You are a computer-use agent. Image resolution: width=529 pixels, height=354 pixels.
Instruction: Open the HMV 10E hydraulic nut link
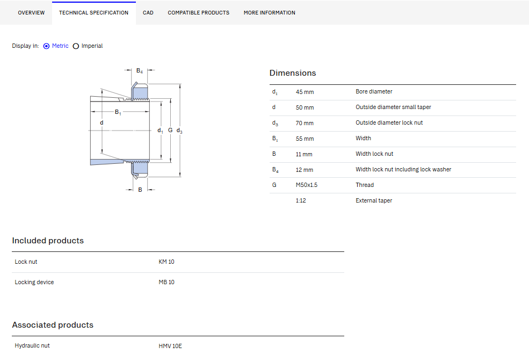coord(170,346)
